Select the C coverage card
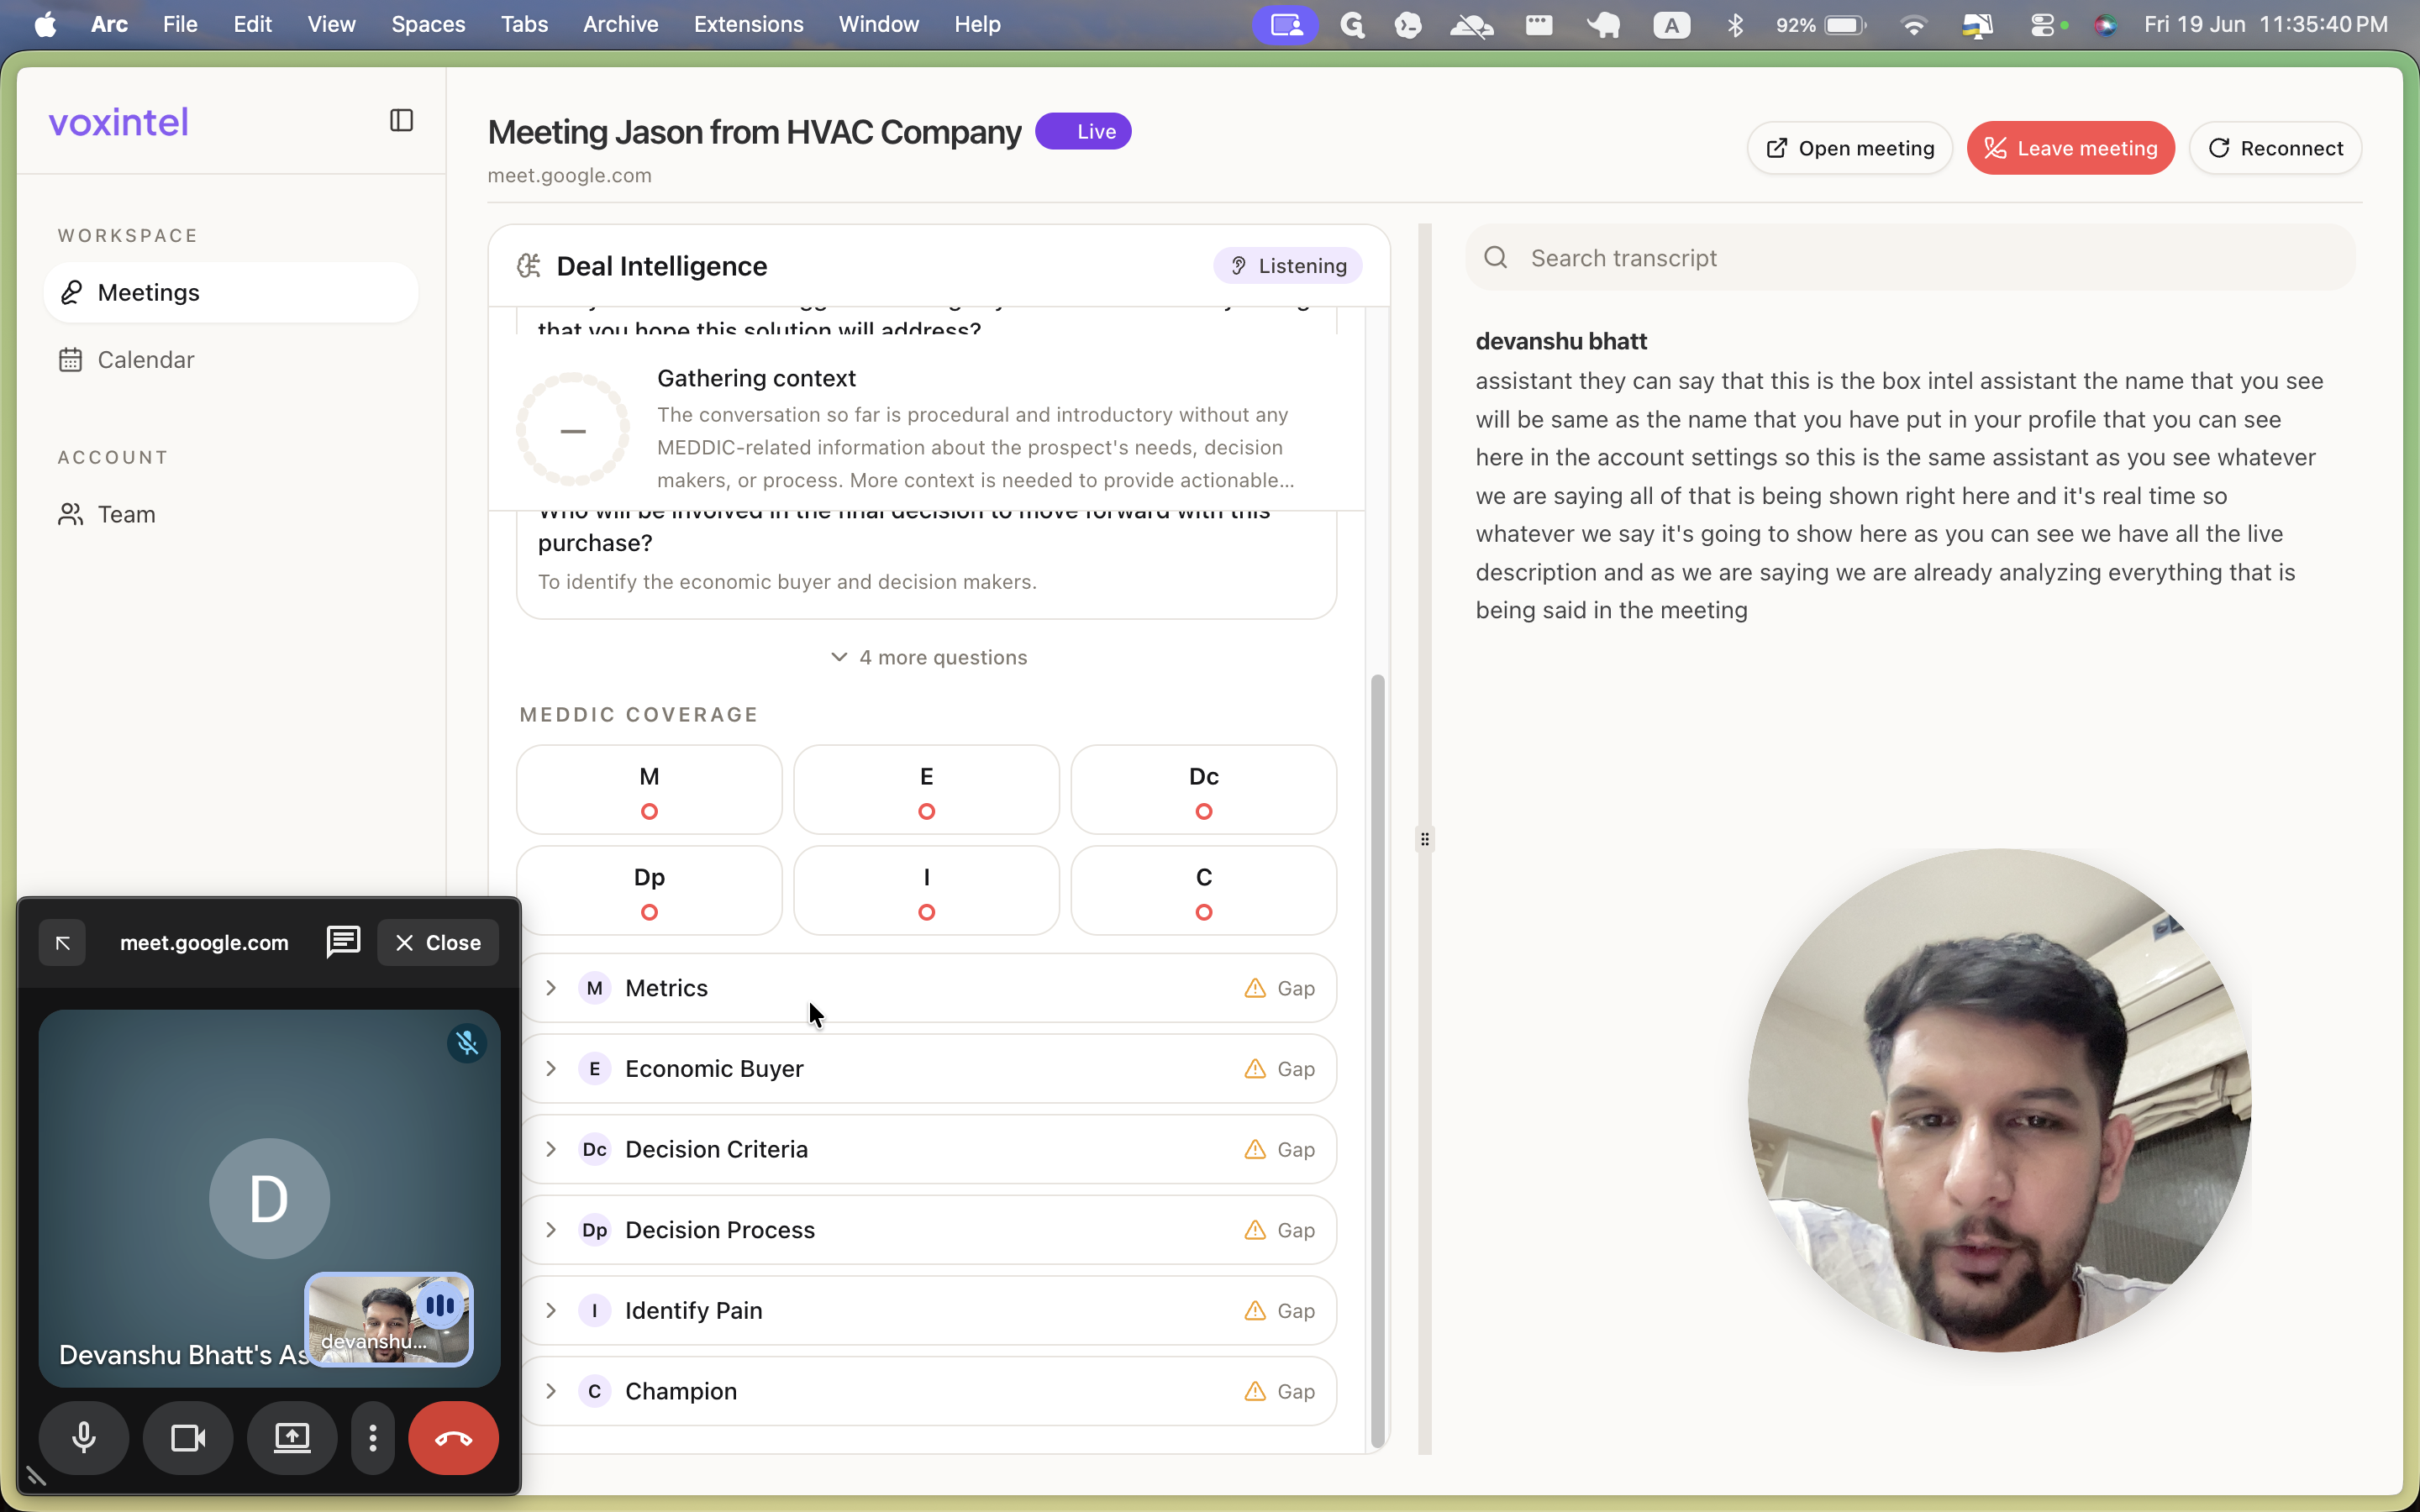Screen dimensions: 2420x1512 (1204, 891)
